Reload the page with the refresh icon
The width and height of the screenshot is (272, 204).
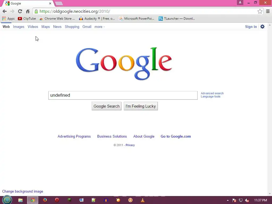20,11
